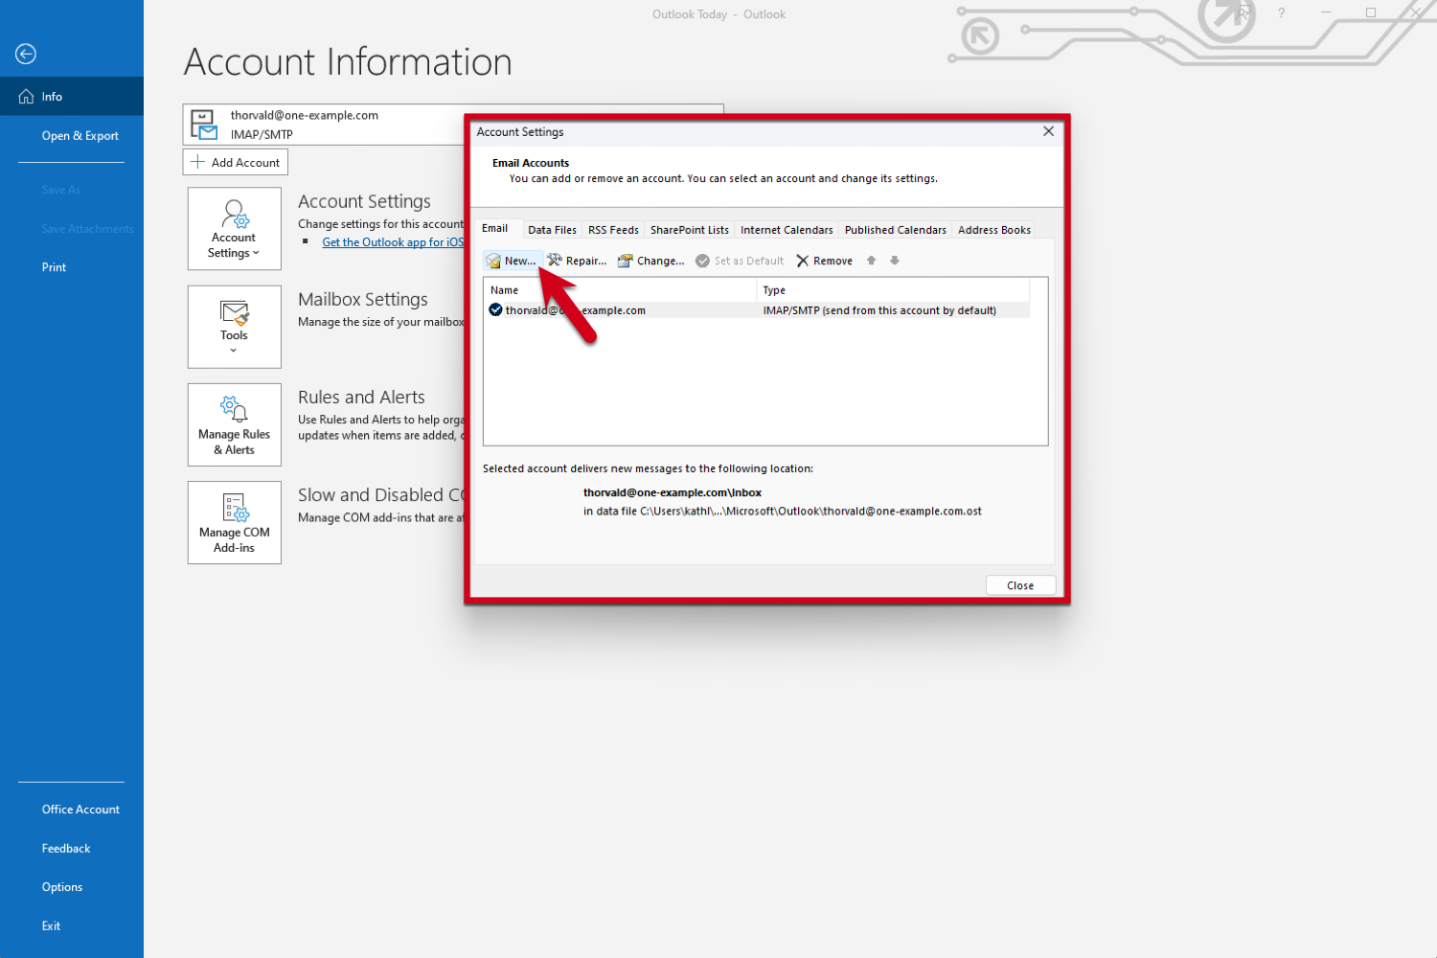Switch to the Address Books tab
The width and height of the screenshot is (1437, 958).
pyautogui.click(x=993, y=229)
